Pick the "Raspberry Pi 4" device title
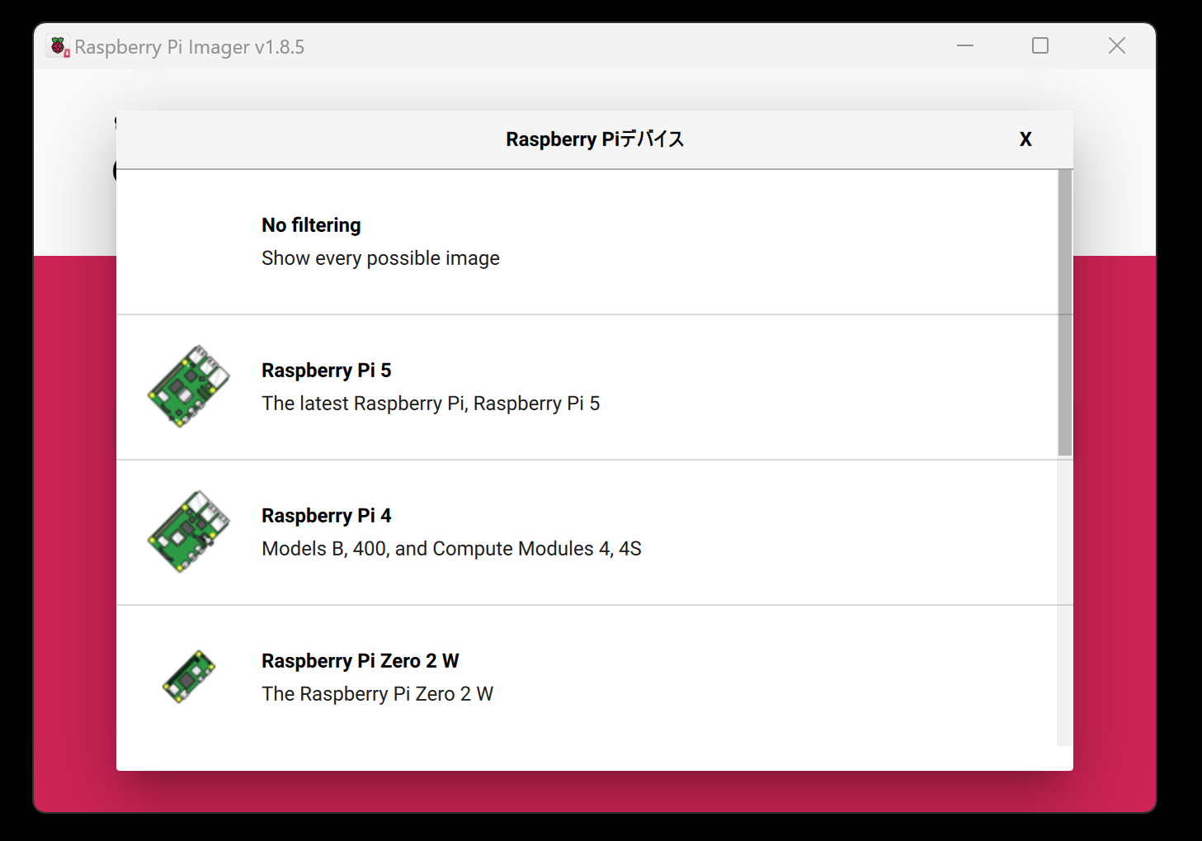1202x841 pixels. pyautogui.click(x=326, y=516)
